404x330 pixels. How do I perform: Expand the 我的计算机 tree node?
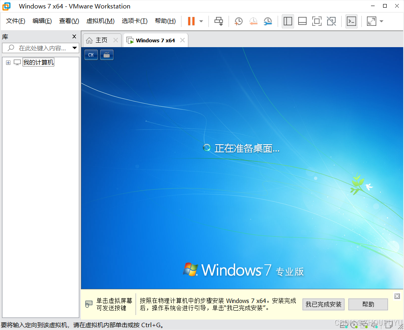8,62
